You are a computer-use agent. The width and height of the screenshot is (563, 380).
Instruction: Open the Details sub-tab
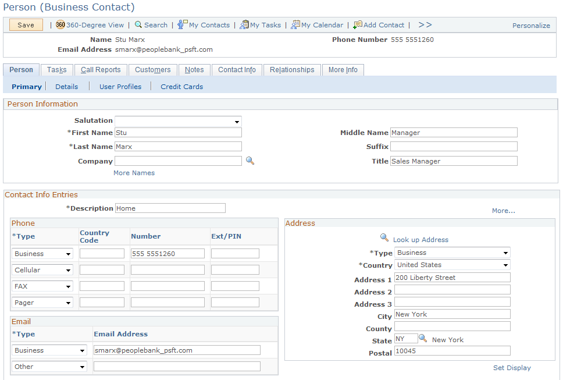pos(66,87)
